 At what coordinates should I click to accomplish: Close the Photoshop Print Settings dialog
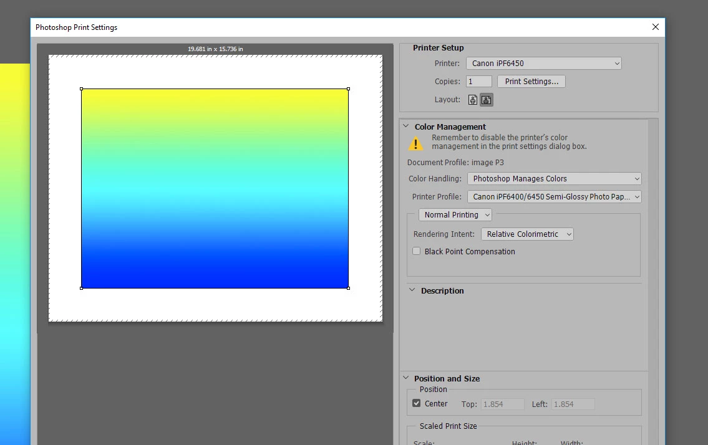(655, 27)
